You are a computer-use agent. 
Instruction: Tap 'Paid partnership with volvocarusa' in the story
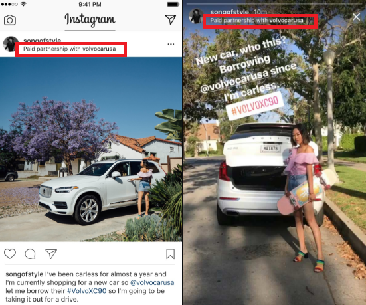click(x=257, y=21)
